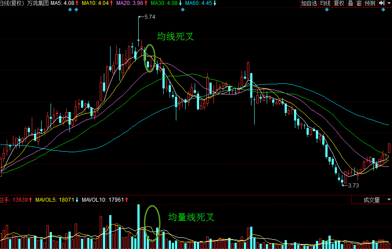392x249 pixels.
Task: Click the dropdown arrow beside 成交量
Action: [x=388, y=200]
